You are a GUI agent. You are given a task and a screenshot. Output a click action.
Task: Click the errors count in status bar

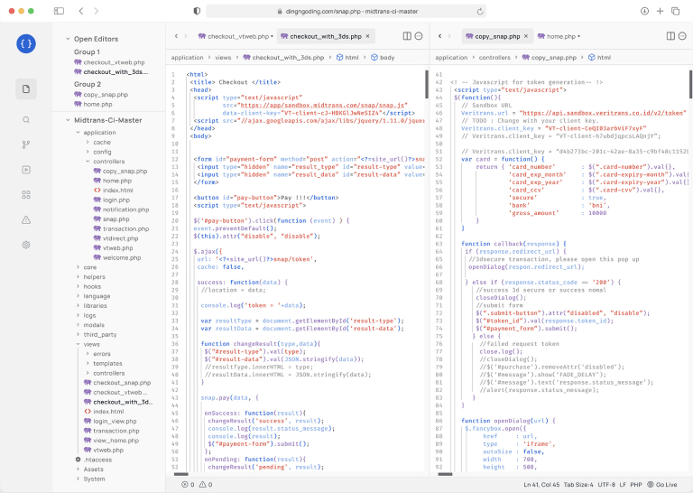click(x=188, y=485)
